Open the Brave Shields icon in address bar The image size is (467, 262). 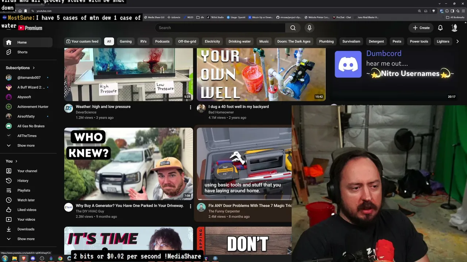tap(433, 11)
